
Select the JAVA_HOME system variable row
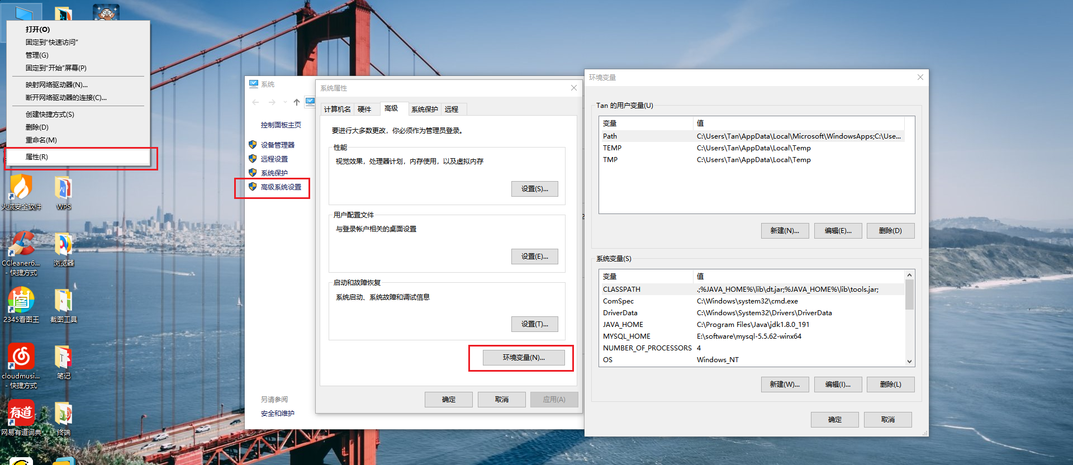(x=623, y=325)
